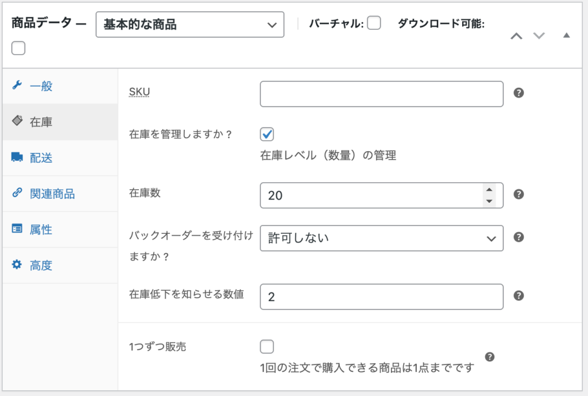The width and height of the screenshot is (588, 396).
Task: Enable the バーチャル checkbox
Action: pos(374,23)
